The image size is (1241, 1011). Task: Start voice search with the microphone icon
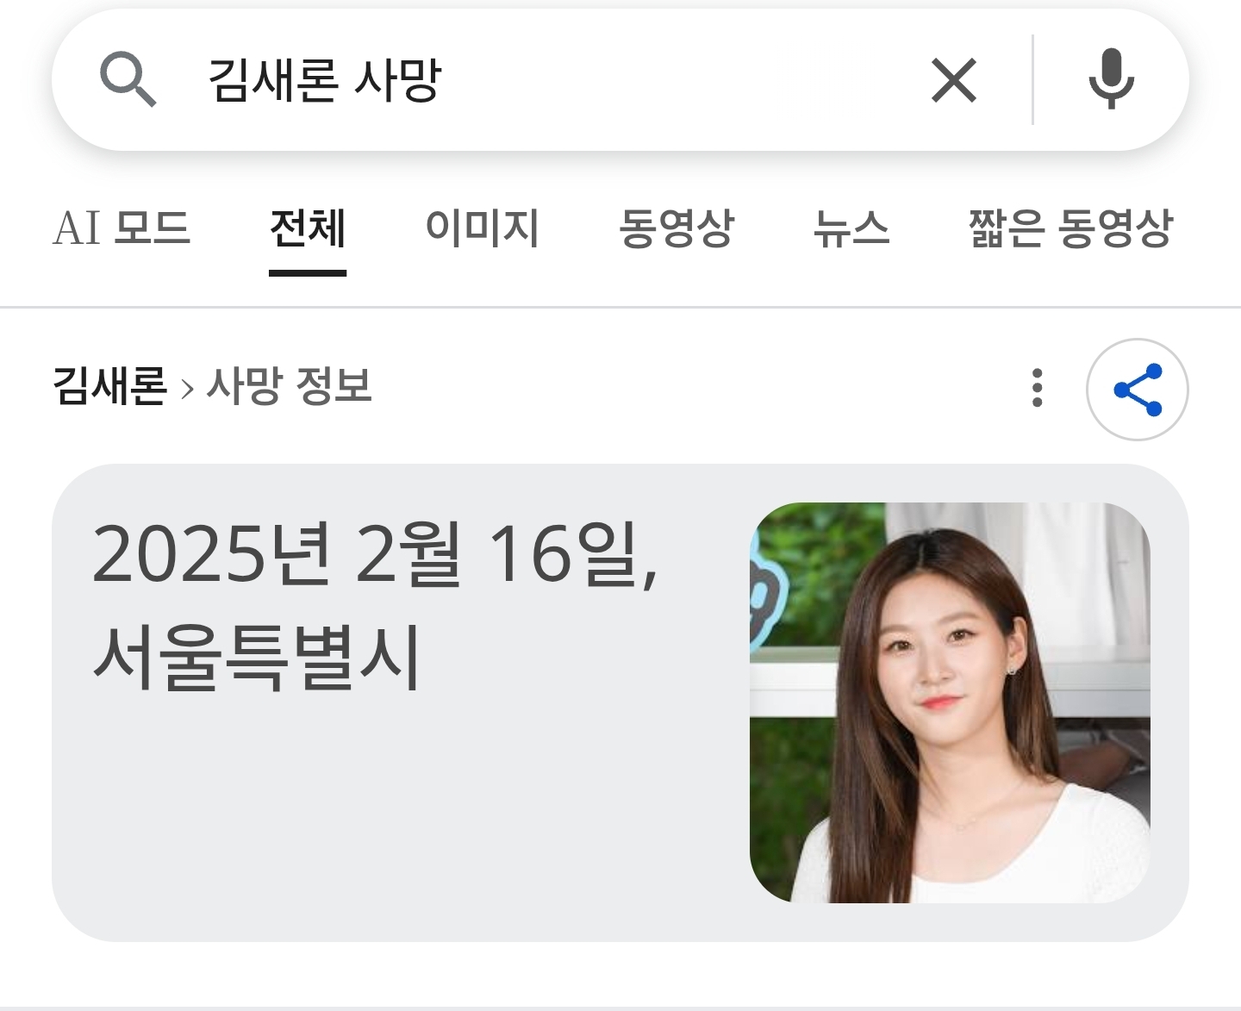[x=1111, y=79]
